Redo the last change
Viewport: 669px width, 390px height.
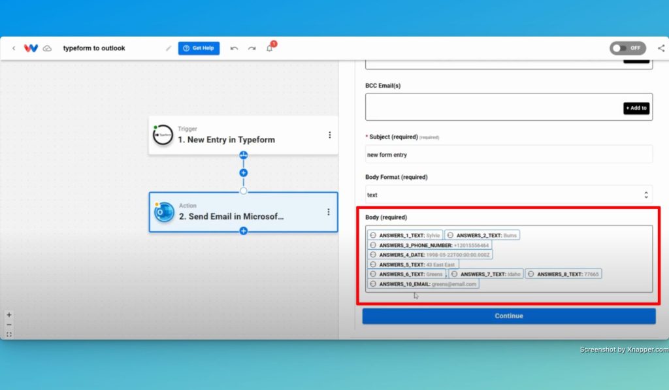pos(252,48)
